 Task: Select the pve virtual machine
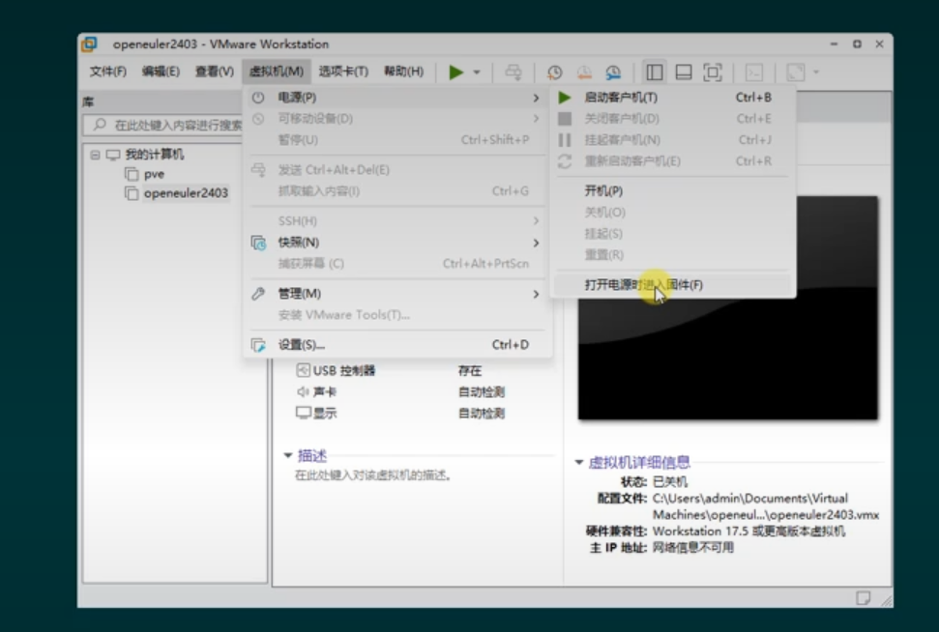tap(154, 174)
